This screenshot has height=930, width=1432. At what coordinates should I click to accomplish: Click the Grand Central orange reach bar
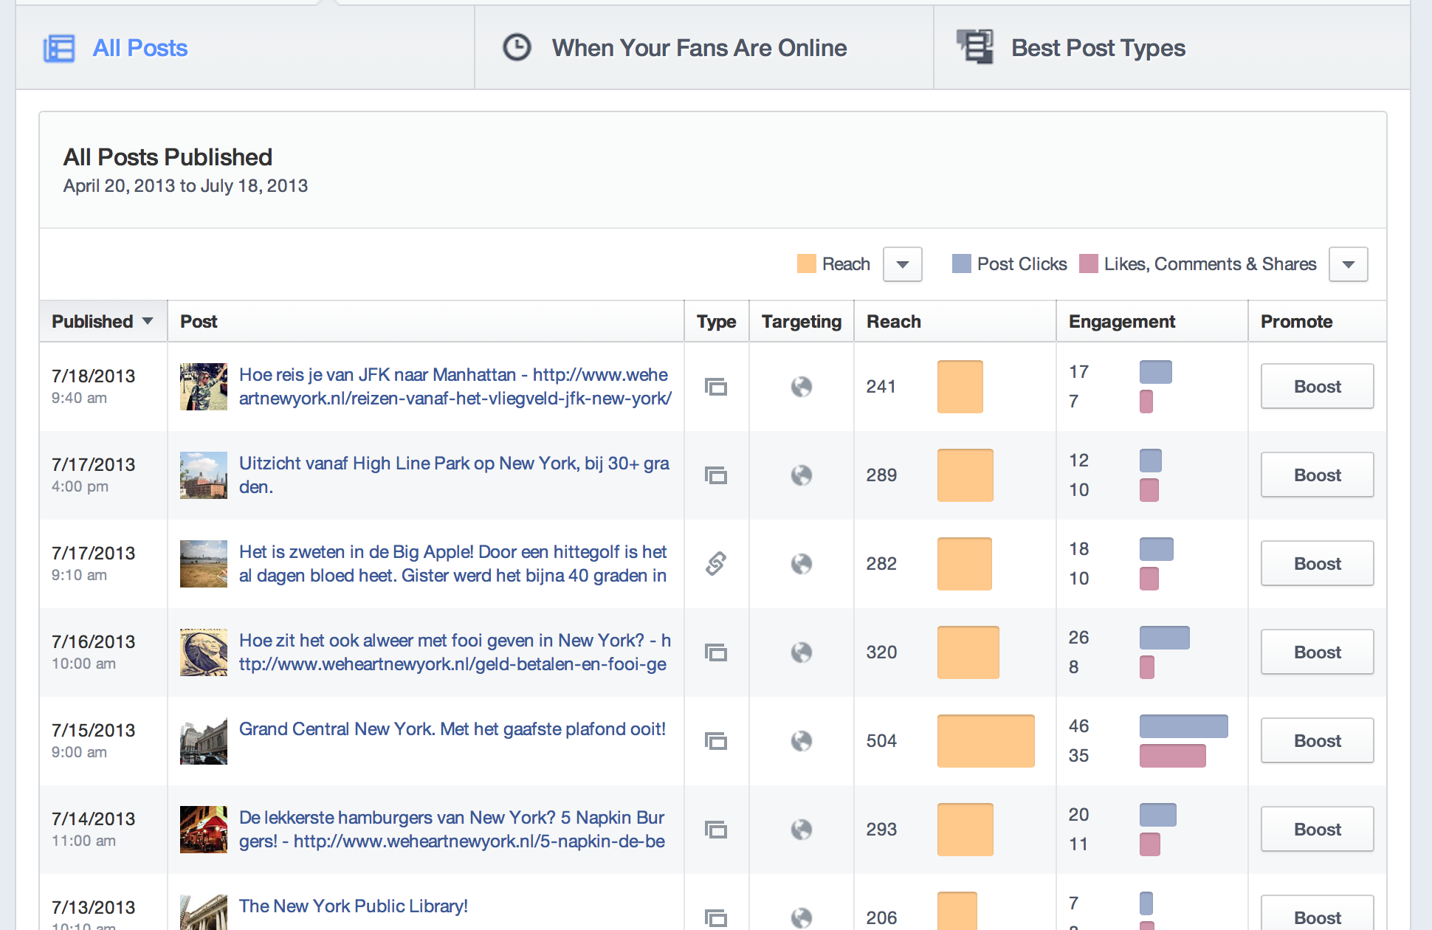[985, 741]
